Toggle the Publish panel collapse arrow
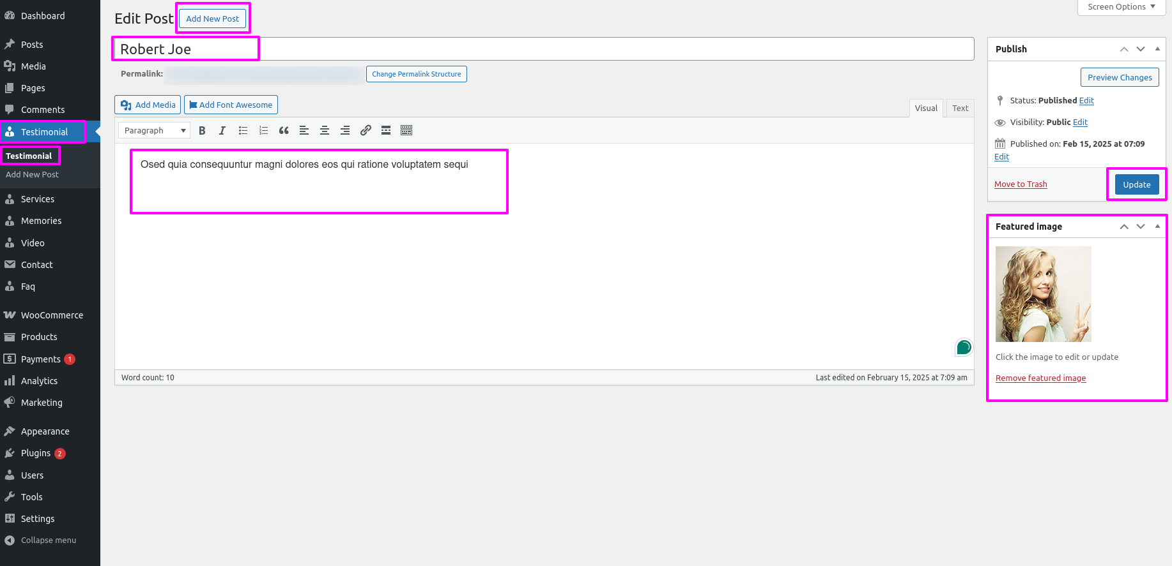 coord(1157,49)
